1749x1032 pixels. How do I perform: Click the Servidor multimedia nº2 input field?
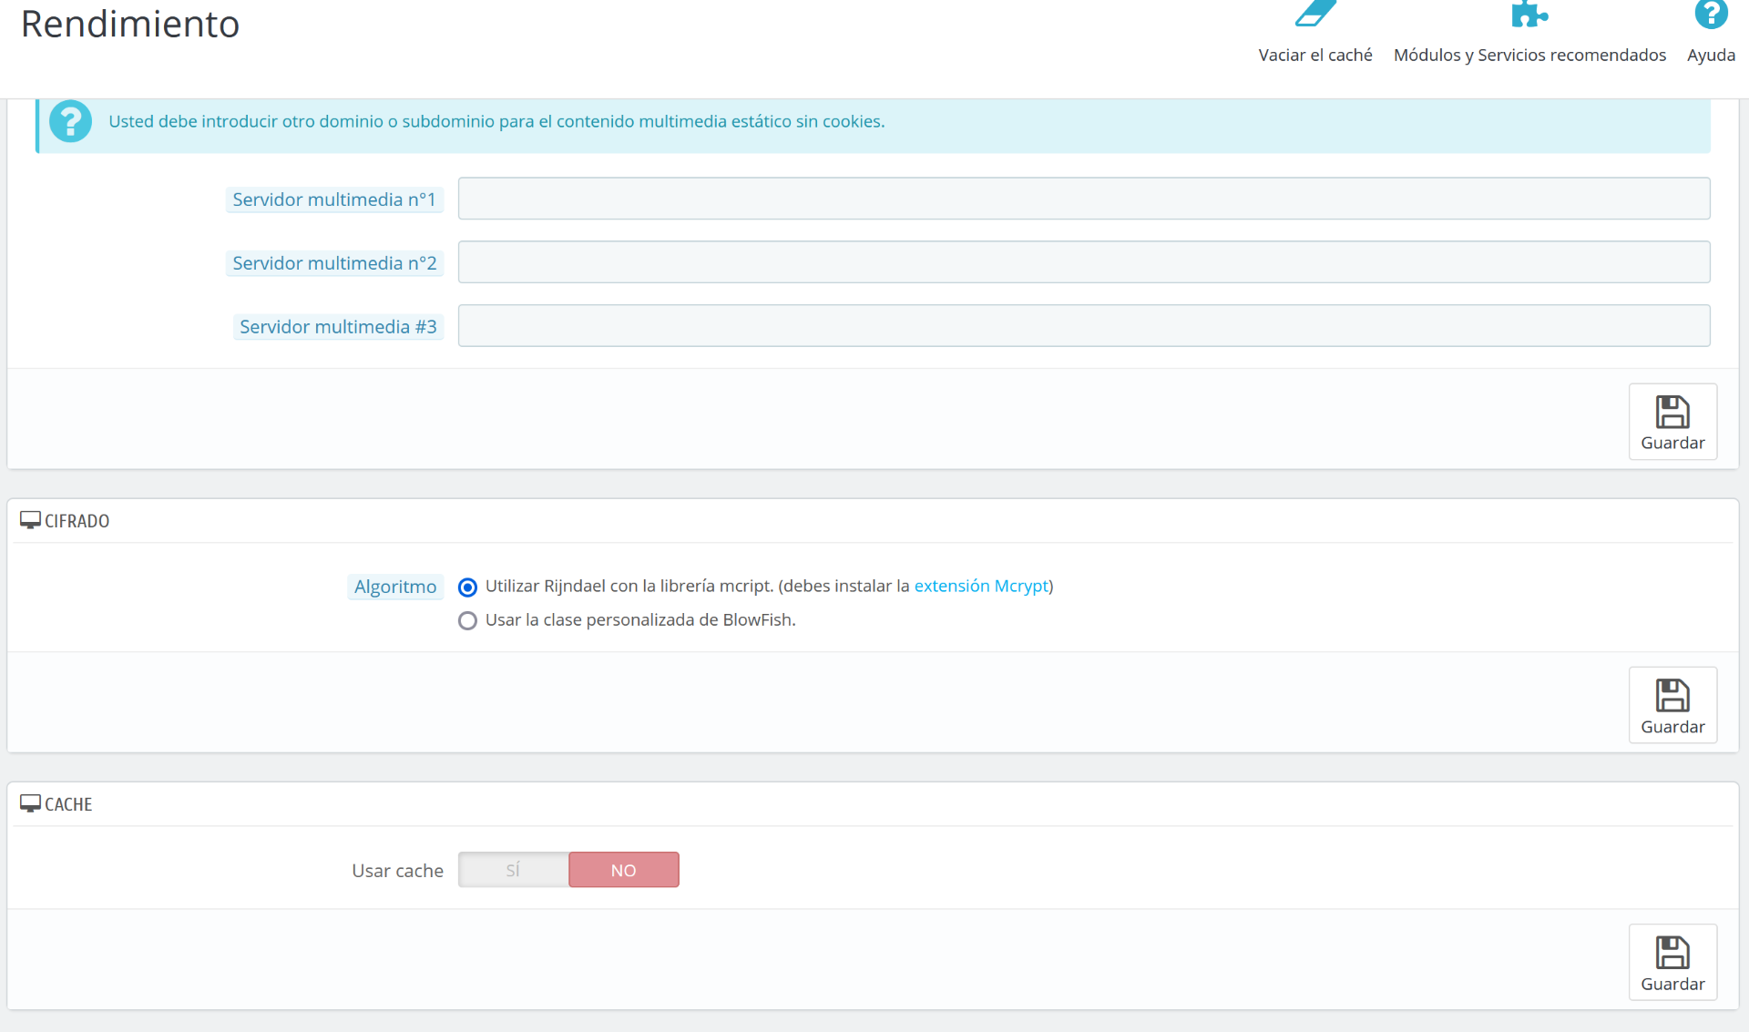[x=1083, y=262]
